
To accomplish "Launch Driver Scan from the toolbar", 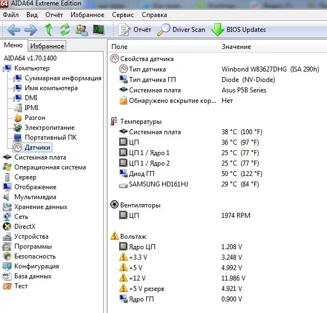I will pos(181,30).
